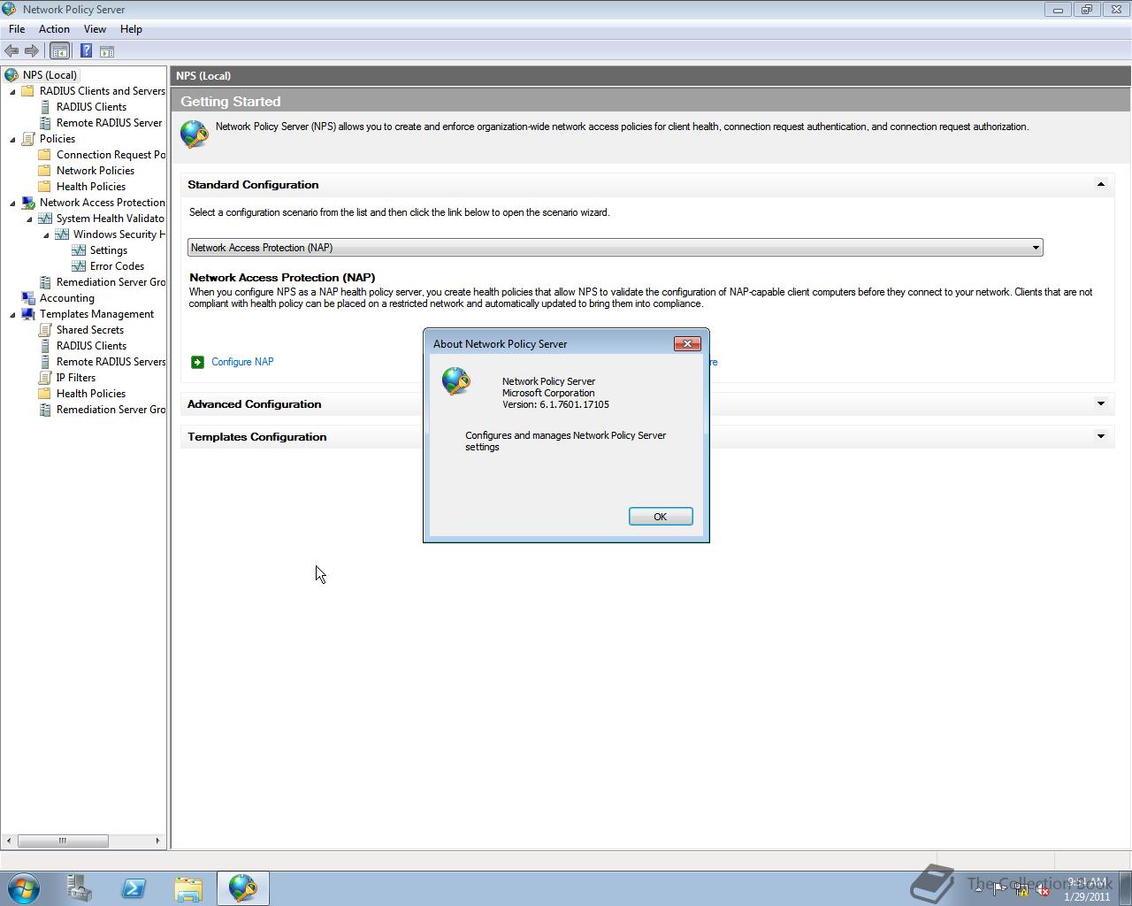This screenshot has height=906, width=1132.
Task: Open Windows Explorer from the taskbar
Action: (x=188, y=888)
